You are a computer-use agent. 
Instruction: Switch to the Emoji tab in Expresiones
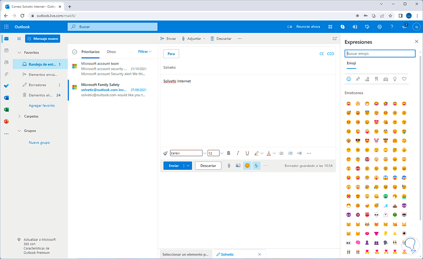[x=351, y=64]
